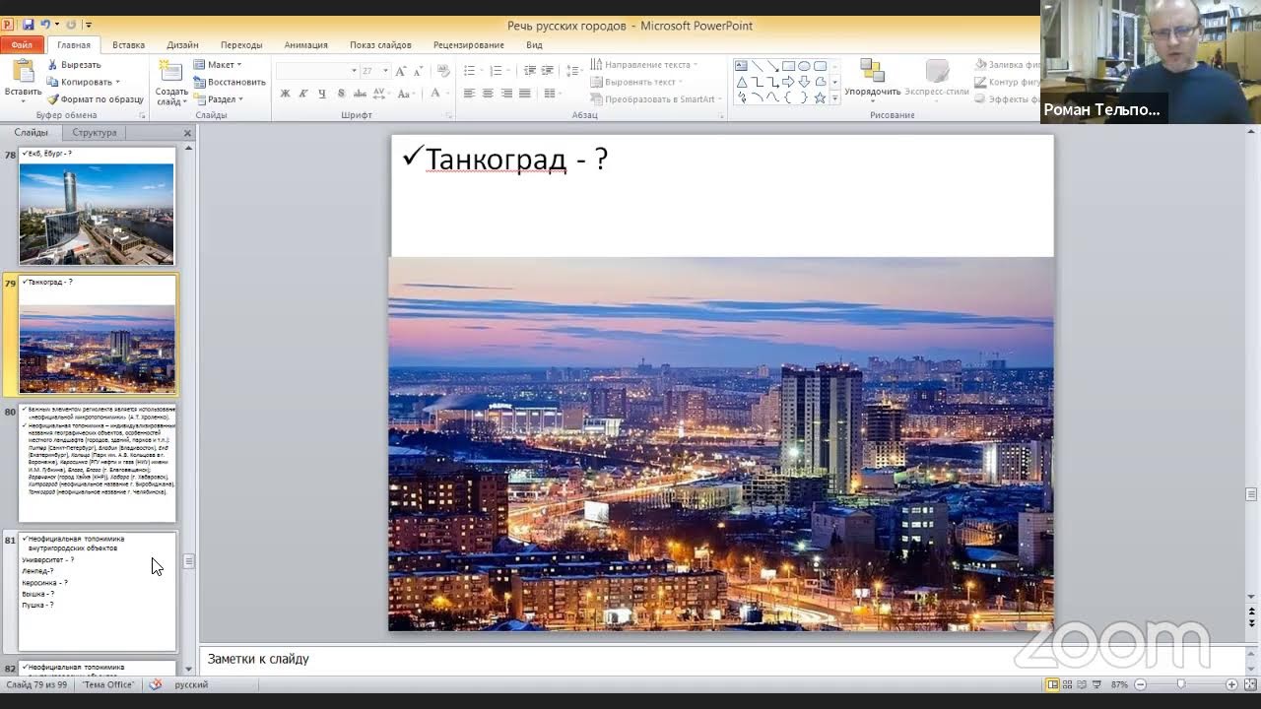Open Экспресс-стили quick styles

[937, 79]
